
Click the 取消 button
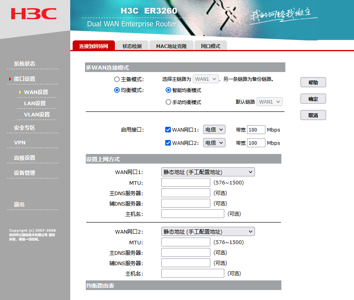(313, 115)
